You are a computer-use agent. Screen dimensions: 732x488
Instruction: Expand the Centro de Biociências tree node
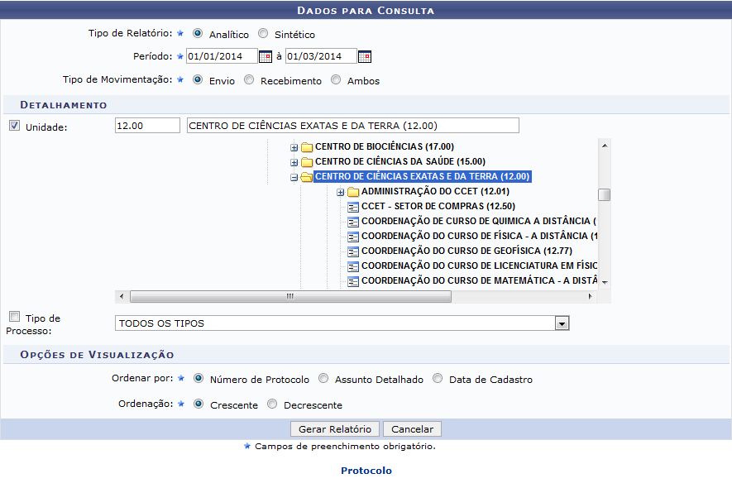(x=294, y=147)
